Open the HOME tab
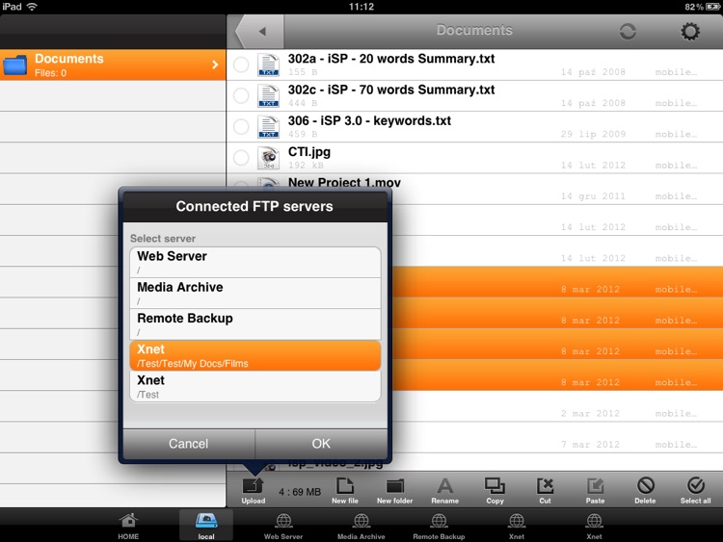 (x=128, y=526)
